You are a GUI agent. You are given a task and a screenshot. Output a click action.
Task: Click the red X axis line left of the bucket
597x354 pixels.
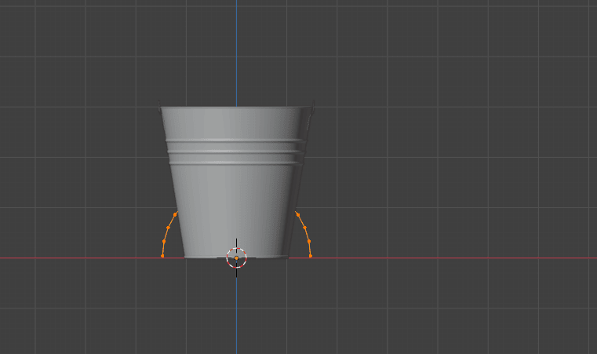click(x=78, y=257)
